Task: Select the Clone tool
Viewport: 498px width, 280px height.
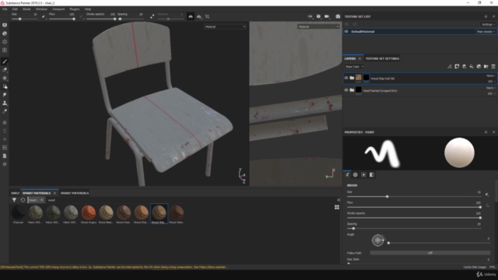Action: (x=5, y=103)
